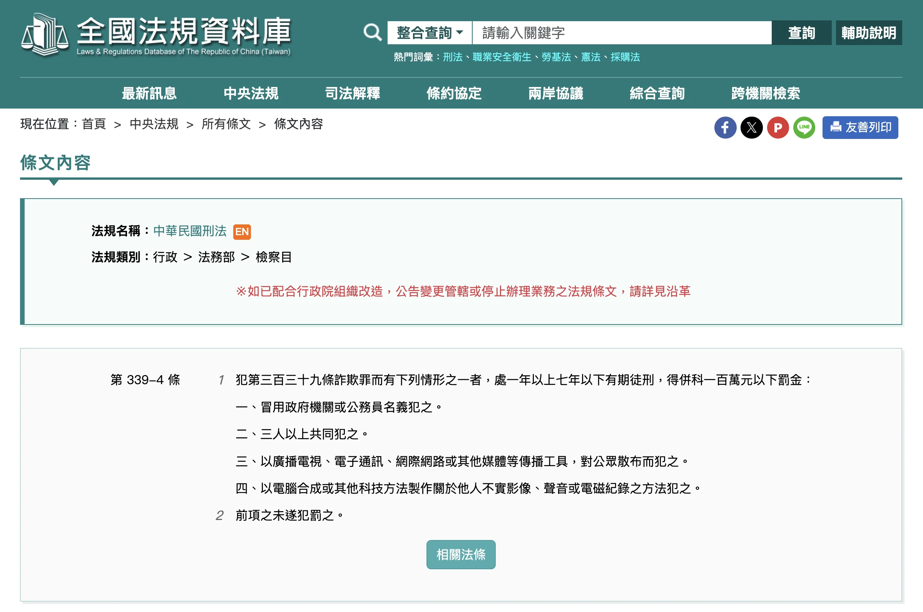Open the 中央法規 menu
The height and width of the screenshot is (612, 923).
(251, 93)
